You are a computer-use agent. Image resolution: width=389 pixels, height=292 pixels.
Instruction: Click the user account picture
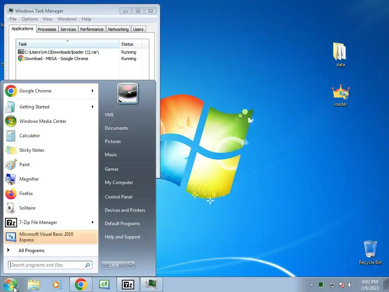[x=128, y=94]
